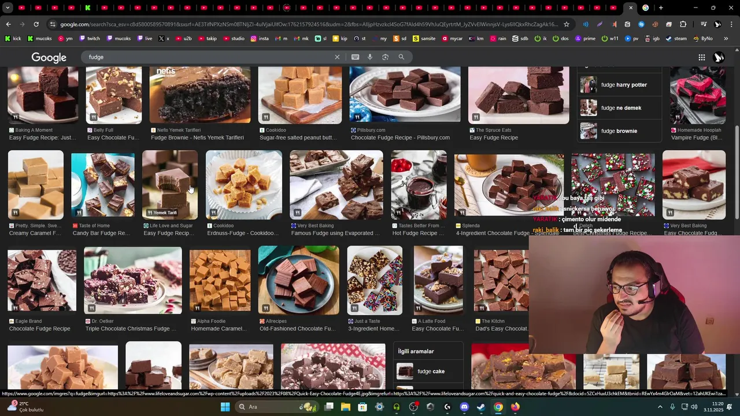Viewport: 740px width, 416px height.
Task: Click the Chrome address bar URL
Action: point(309,24)
